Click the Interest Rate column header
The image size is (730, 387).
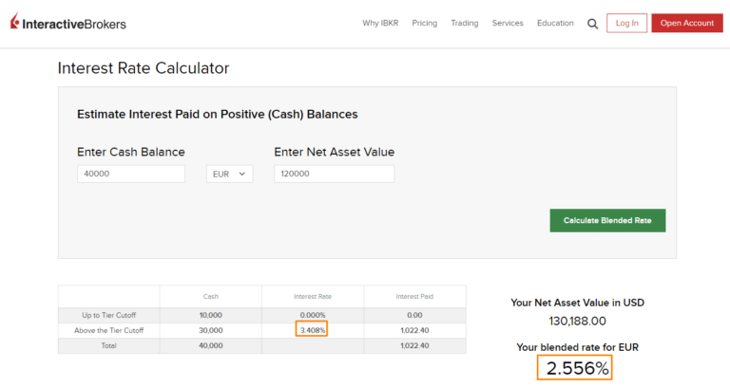[312, 297]
